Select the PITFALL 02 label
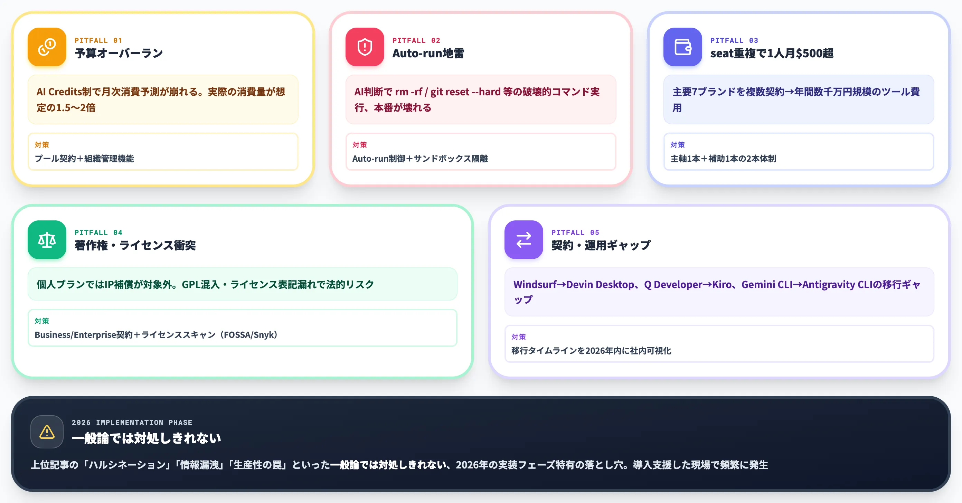962x503 pixels. point(416,40)
